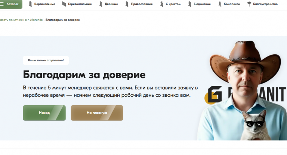Open the Благоустройство menu item

point(265,4)
